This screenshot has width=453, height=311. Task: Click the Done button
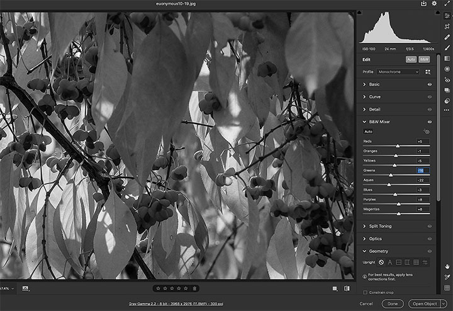tap(393, 304)
